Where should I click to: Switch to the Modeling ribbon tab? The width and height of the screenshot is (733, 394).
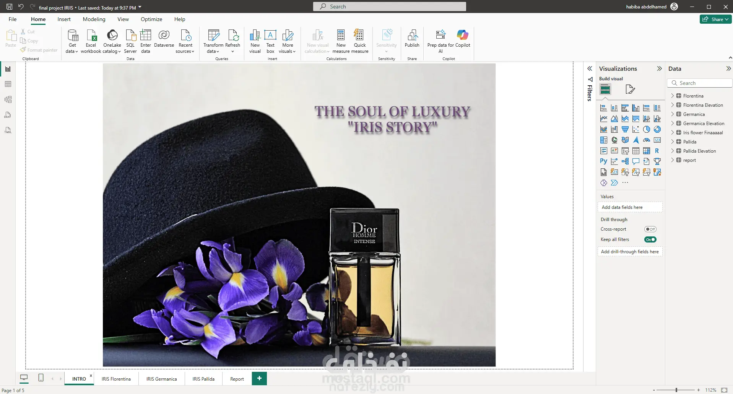(94, 19)
